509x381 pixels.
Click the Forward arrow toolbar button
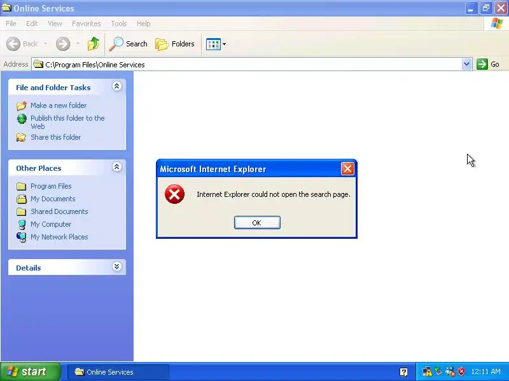click(x=63, y=44)
